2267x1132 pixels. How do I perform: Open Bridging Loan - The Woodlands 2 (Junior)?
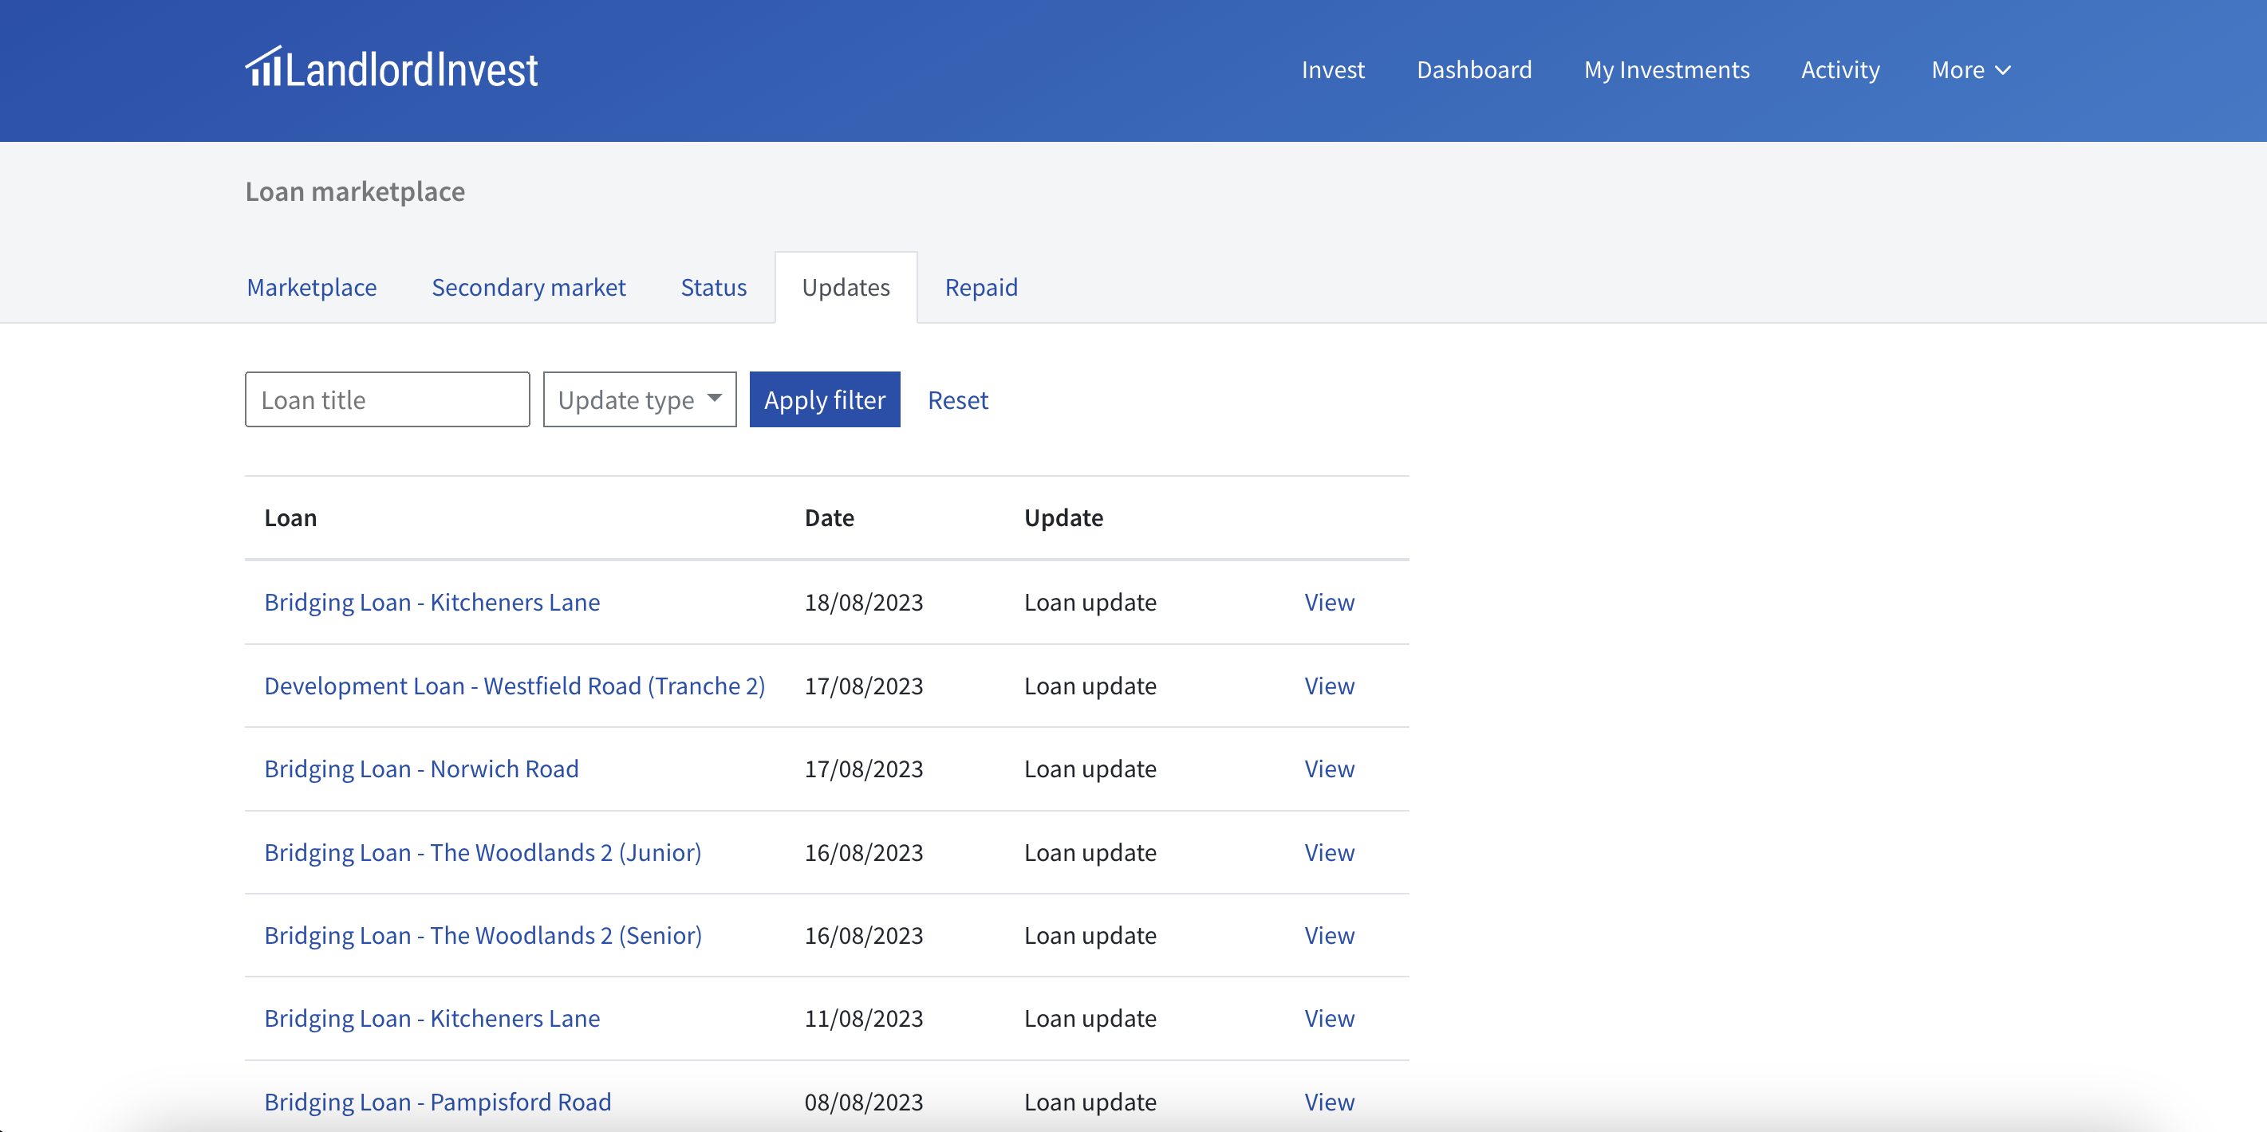coord(483,851)
